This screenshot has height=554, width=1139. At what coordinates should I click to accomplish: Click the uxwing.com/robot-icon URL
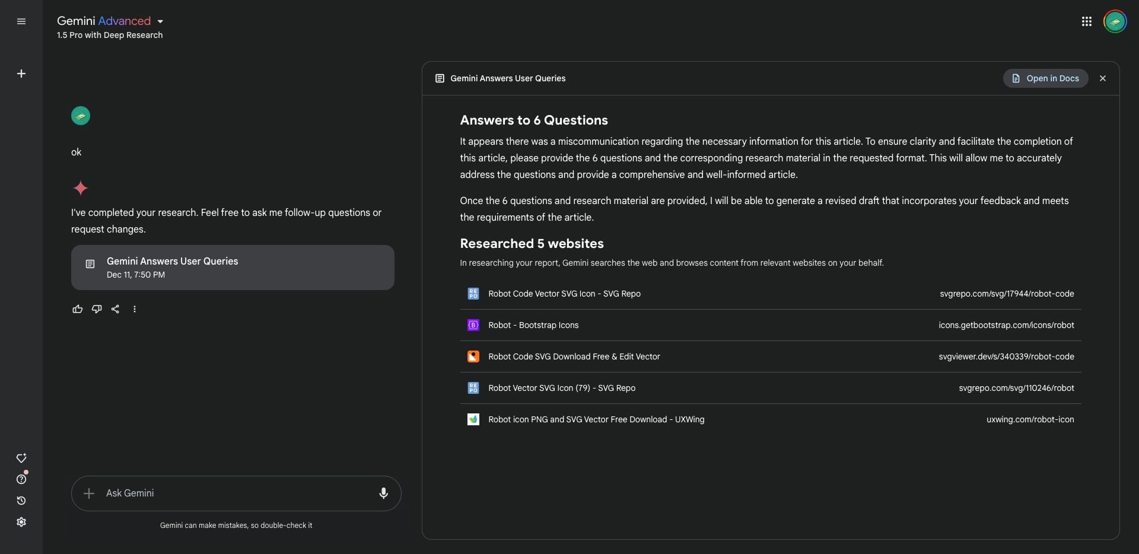pos(1030,419)
